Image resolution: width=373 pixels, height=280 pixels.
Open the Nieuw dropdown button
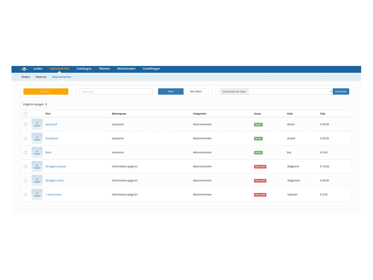click(x=46, y=91)
